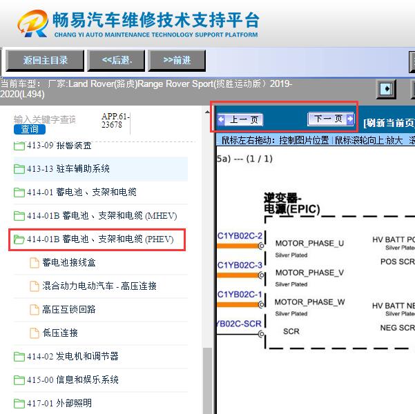
Task: Click connector label C1YB02C-1
Action: pyautogui.click(x=240, y=295)
